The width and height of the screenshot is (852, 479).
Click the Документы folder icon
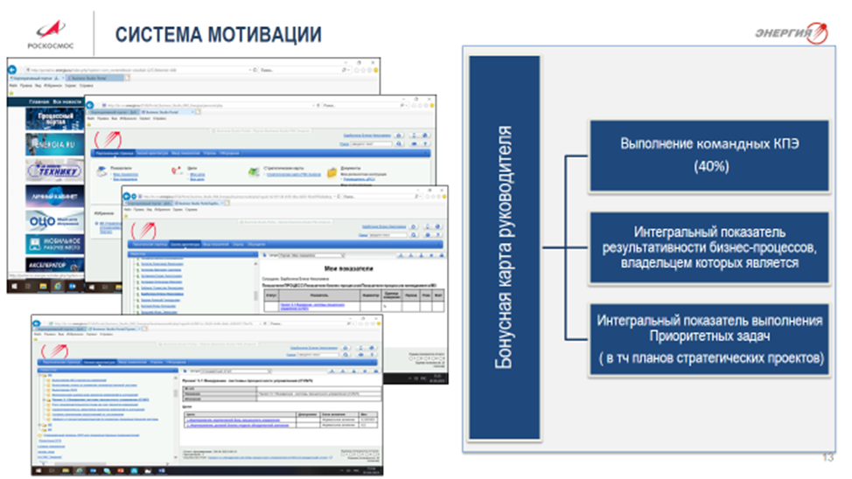[332, 172]
